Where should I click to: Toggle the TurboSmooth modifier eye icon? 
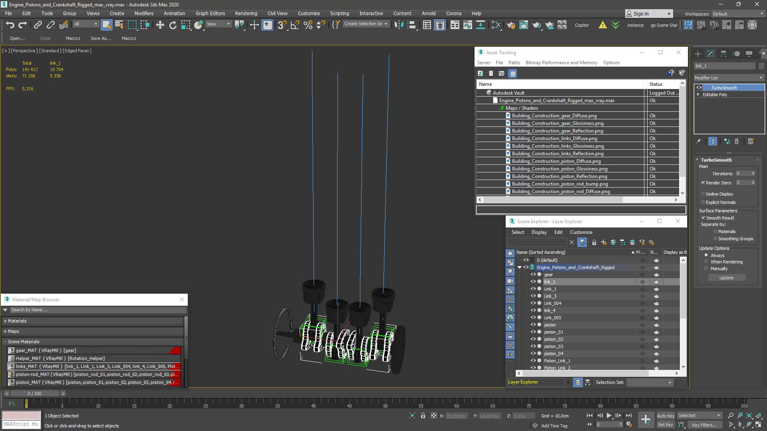pos(699,88)
